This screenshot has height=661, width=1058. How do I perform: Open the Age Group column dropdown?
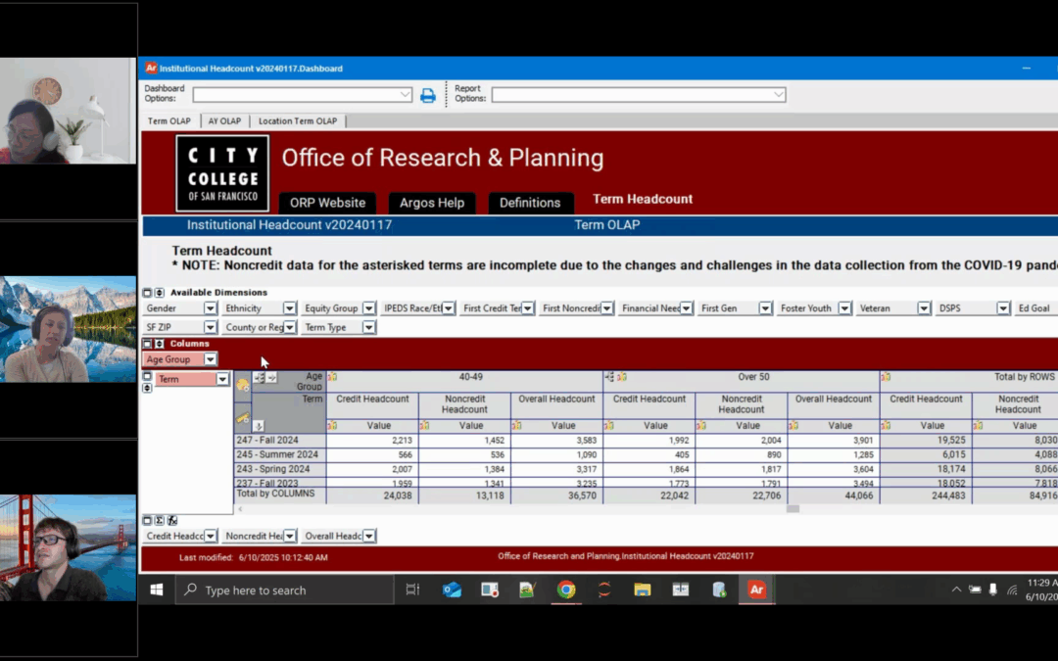210,359
